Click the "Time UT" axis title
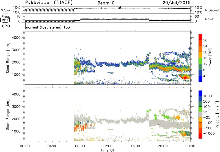This screenshot has height=152, width=220. 108,150
